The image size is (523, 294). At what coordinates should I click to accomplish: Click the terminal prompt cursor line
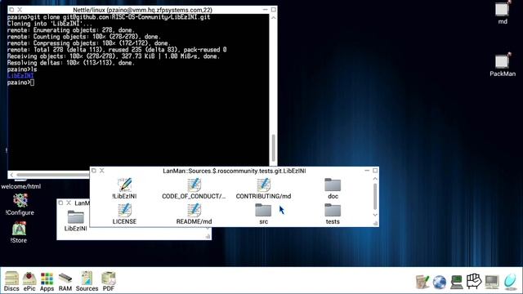click(x=20, y=82)
